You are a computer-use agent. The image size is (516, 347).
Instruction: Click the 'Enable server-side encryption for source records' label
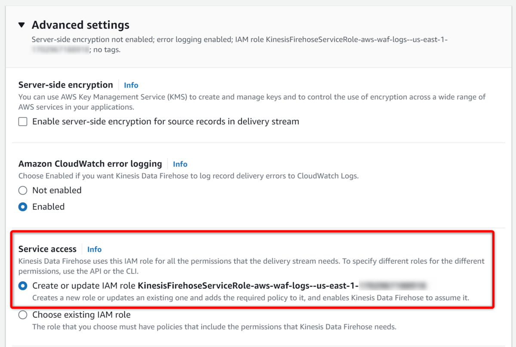(166, 122)
